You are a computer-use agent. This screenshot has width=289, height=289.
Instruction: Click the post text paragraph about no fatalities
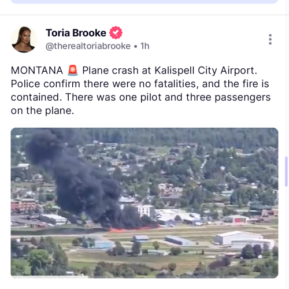click(140, 91)
